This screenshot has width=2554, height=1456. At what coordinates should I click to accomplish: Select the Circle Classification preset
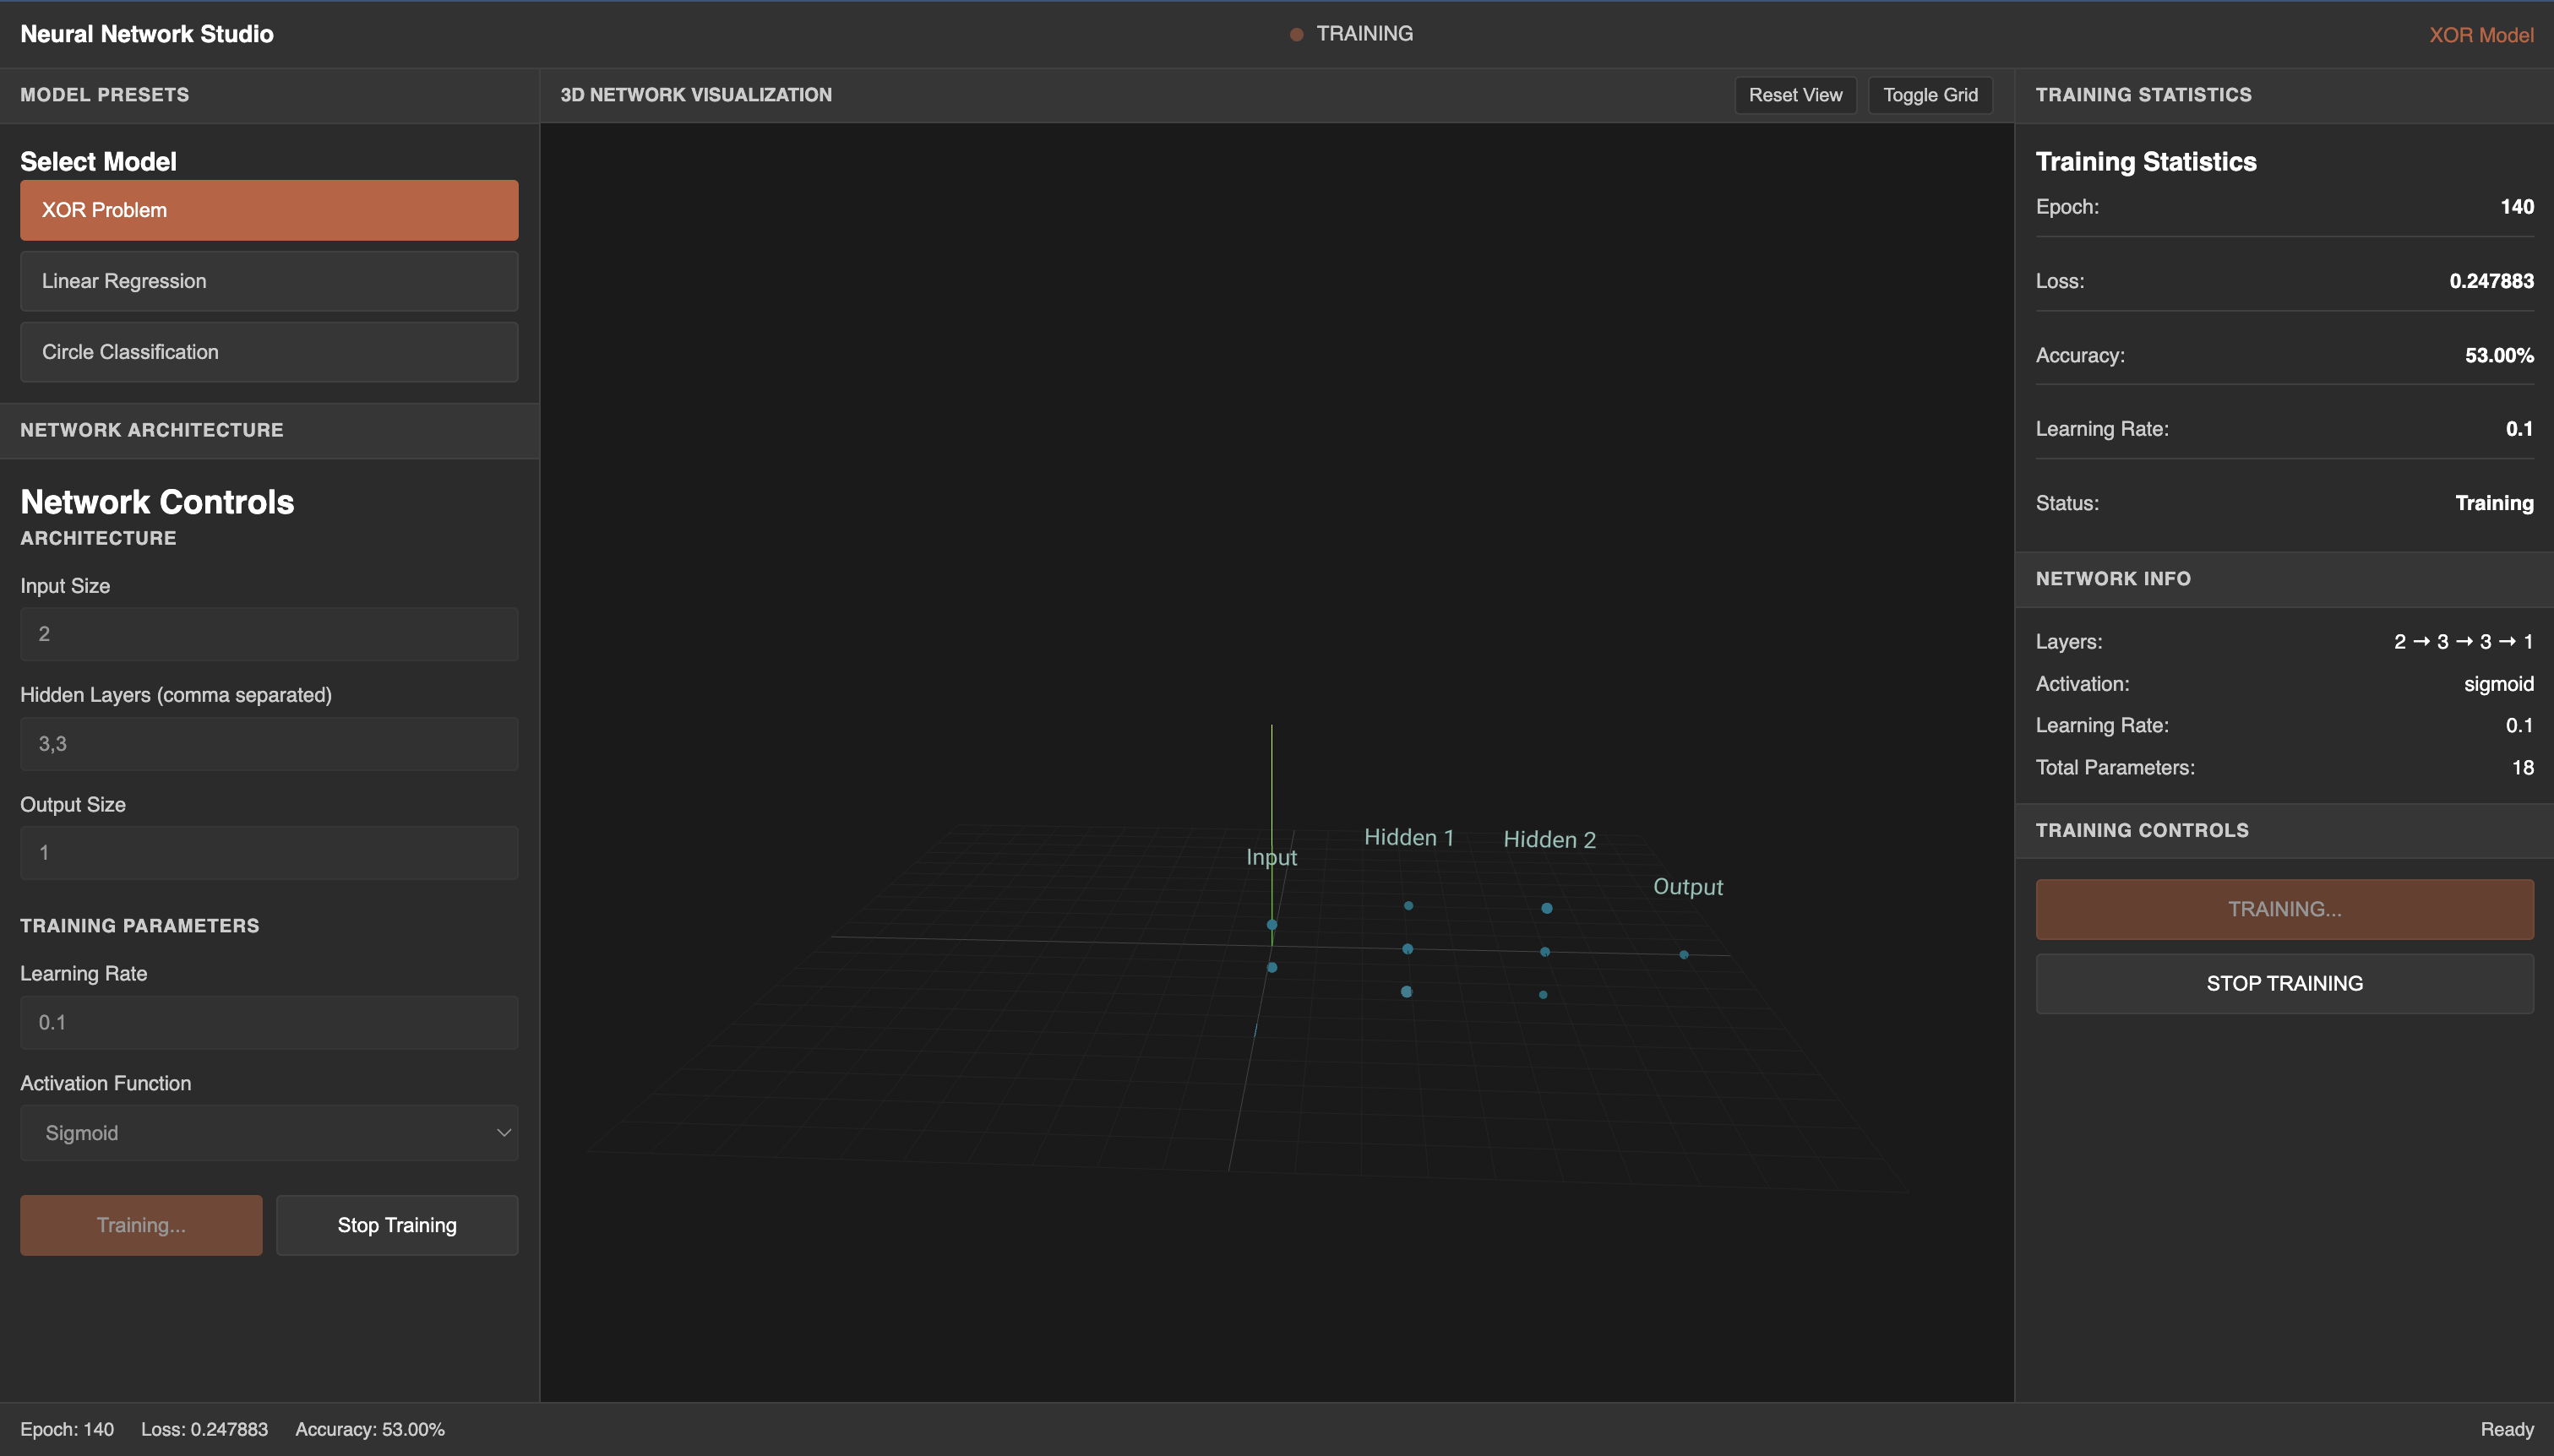click(x=267, y=351)
